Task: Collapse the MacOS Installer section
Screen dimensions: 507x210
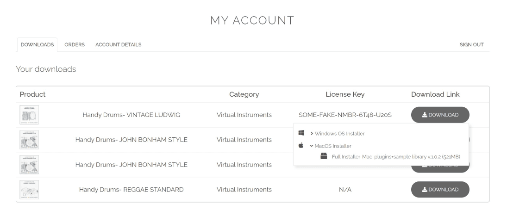Action: coord(331,146)
